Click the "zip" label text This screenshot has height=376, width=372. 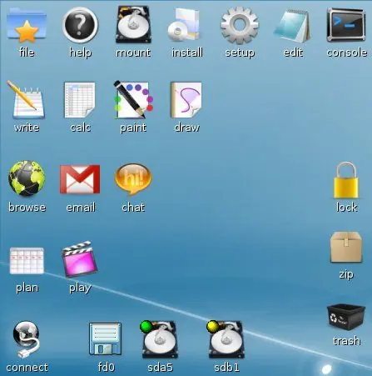346,274
